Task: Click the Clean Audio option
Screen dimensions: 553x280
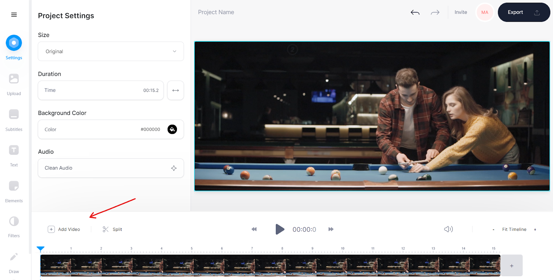Action: 111,168
